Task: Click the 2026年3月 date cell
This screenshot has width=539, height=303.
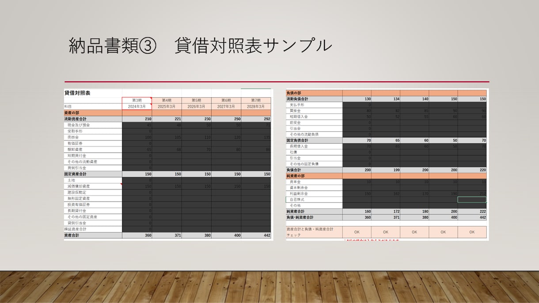Action: [196, 106]
